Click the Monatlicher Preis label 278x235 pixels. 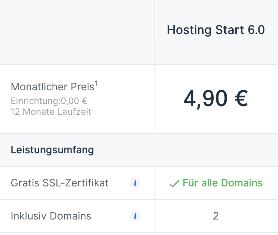53,87
